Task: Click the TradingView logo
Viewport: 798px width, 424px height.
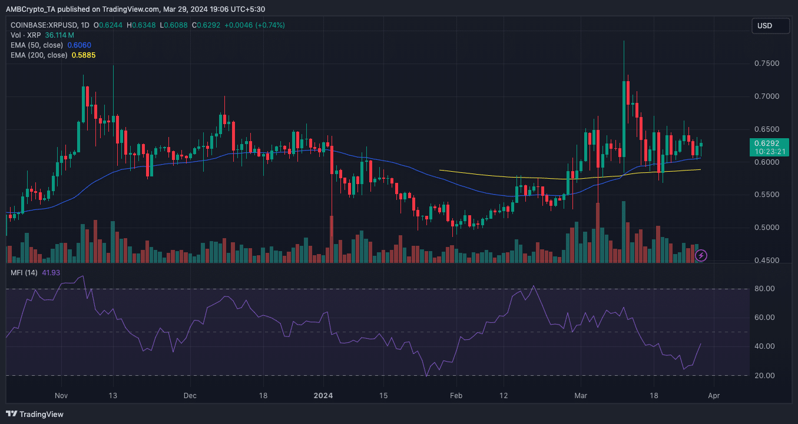Action: [34, 414]
